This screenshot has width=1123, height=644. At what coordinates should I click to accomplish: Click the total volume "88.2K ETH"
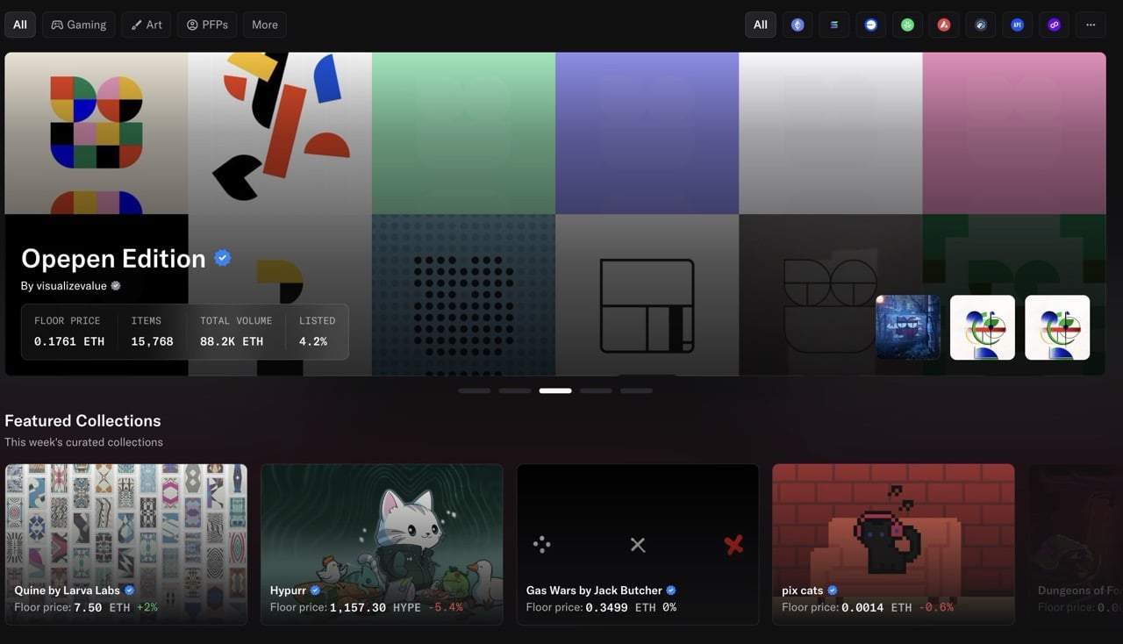coord(232,341)
